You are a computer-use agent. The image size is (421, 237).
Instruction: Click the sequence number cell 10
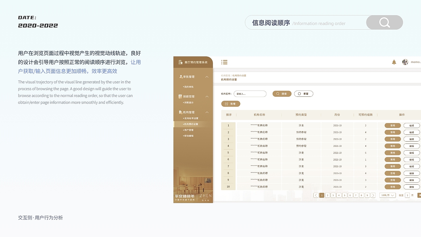point(228,187)
